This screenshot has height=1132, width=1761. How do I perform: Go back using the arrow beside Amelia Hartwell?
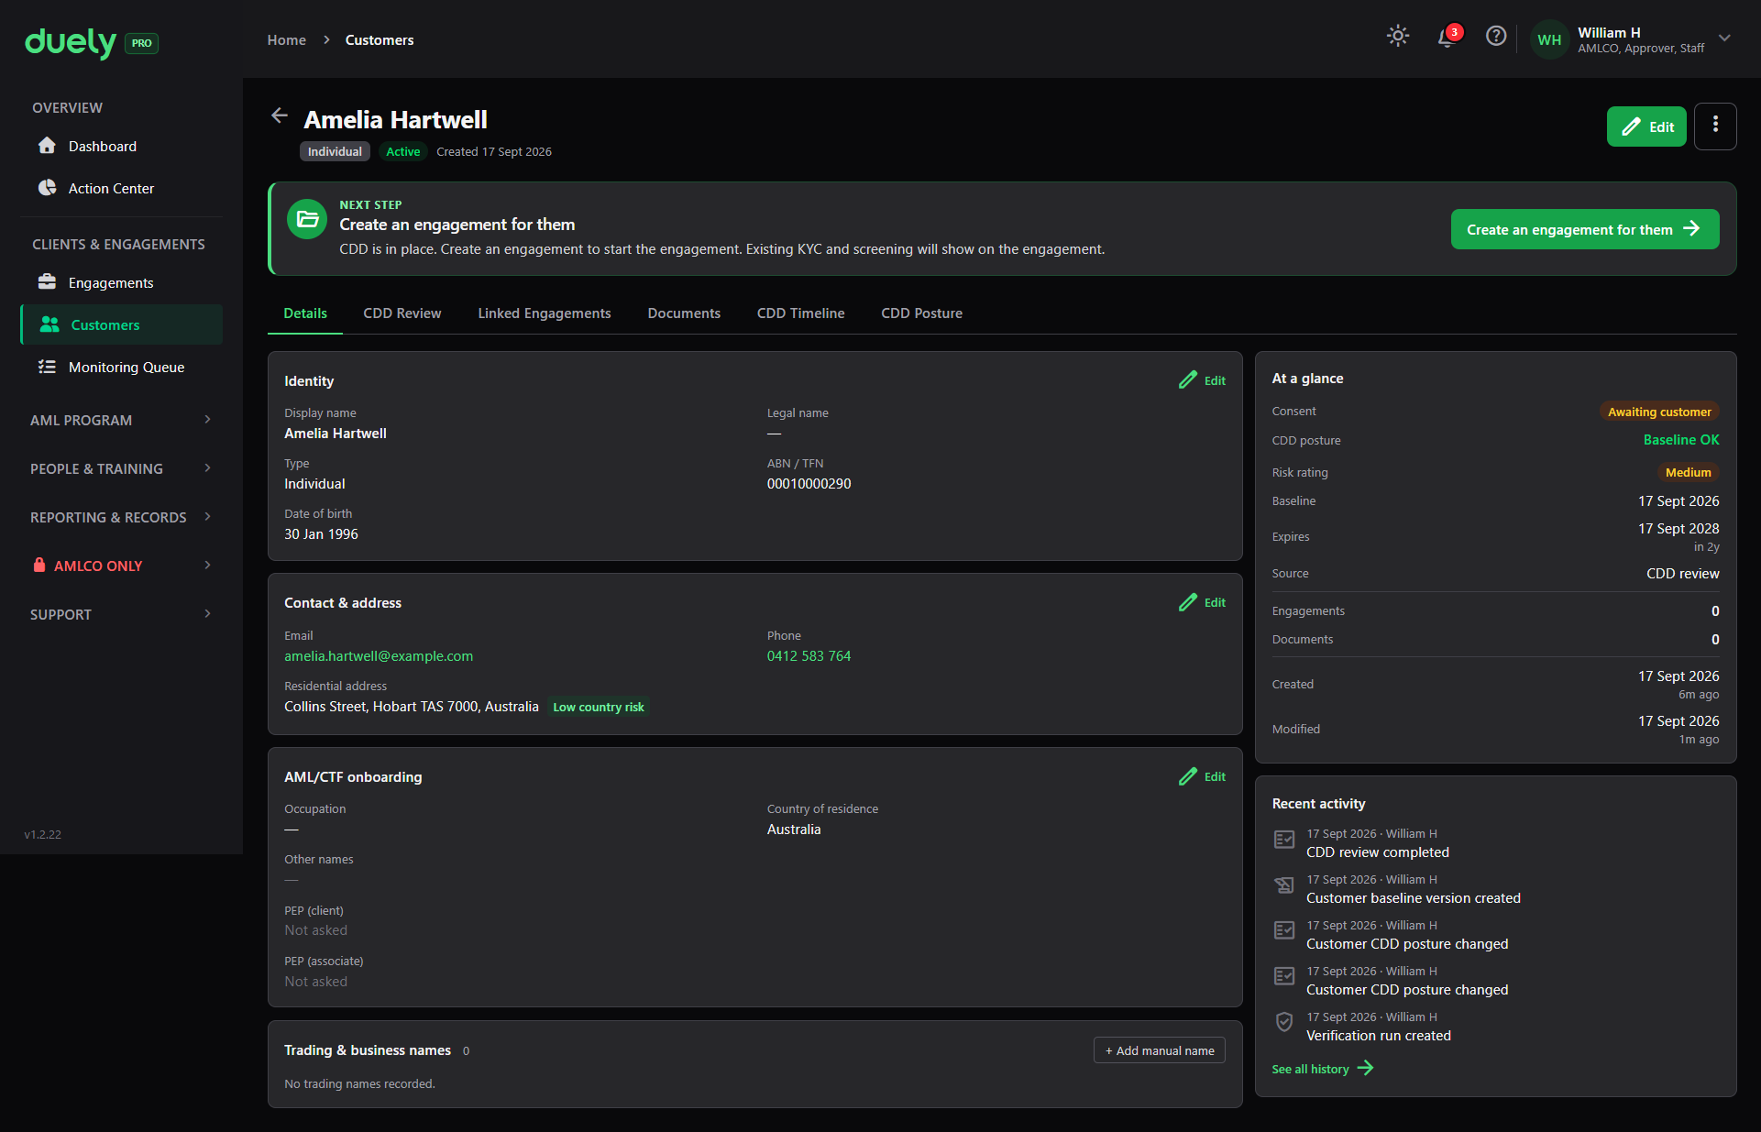pyautogui.click(x=280, y=115)
